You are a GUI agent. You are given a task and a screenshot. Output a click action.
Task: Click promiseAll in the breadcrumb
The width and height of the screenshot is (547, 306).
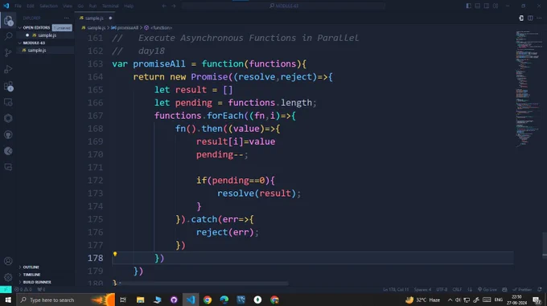125,27
